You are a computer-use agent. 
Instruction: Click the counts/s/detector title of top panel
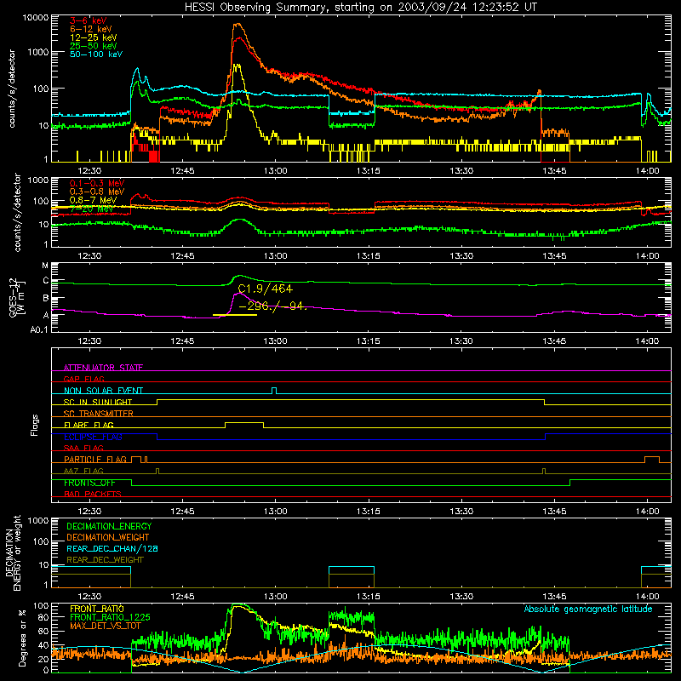(x=12, y=89)
